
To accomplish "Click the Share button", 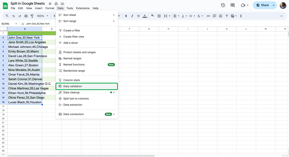I will [x=262, y=5].
